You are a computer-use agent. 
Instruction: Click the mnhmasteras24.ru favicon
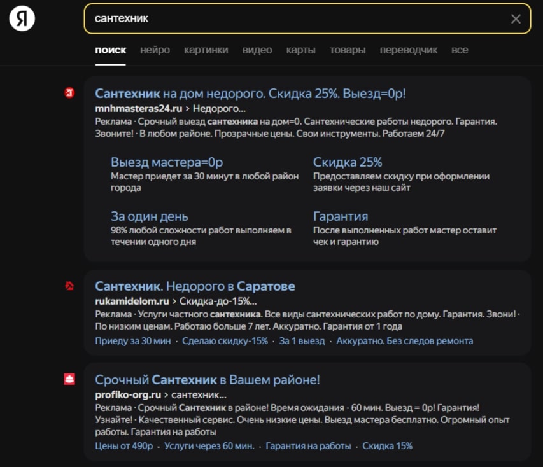(69, 93)
